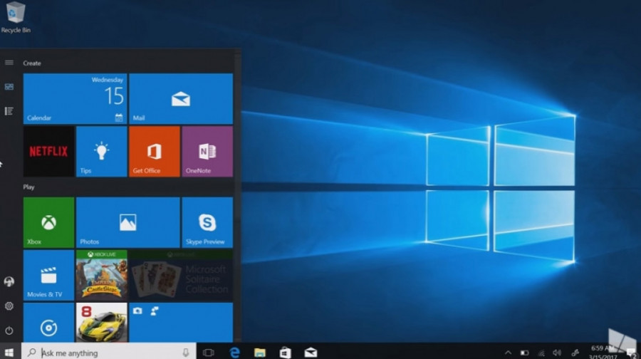The image size is (641, 359).
Task: Open the Tips lightbulb tile
Action: pos(101,151)
